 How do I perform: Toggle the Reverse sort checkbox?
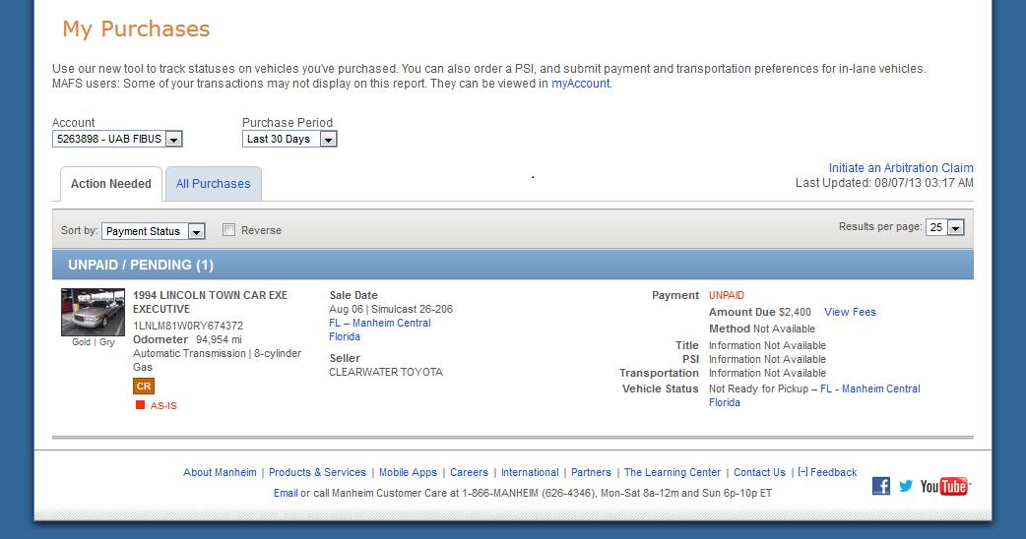click(229, 230)
